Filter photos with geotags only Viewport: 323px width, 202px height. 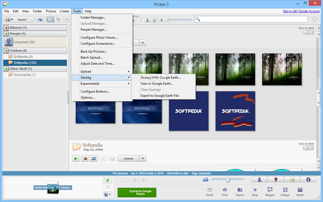coord(161,20)
